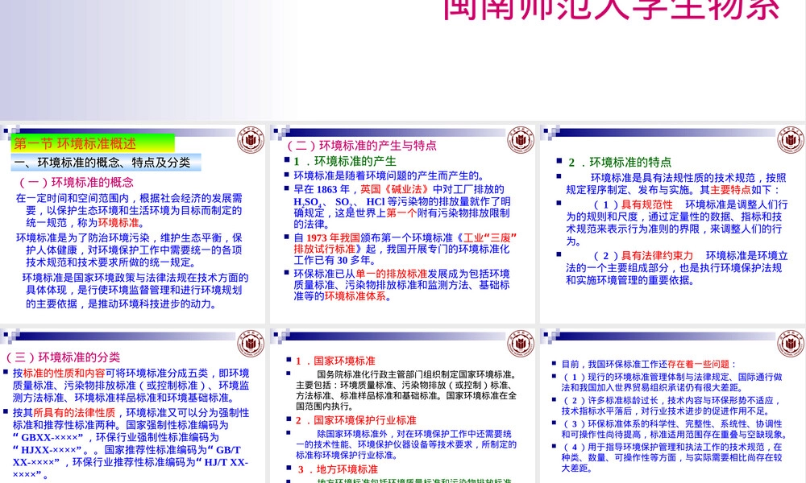Click item (1)现行的环境标准管理体制
806x483 pixels.
pyautogui.click(x=672, y=382)
